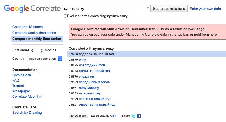Click inside the Shift series number field

pyautogui.click(x=35, y=50)
